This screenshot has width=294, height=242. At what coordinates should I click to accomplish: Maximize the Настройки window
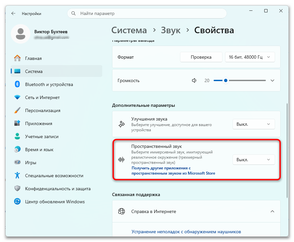(x=266, y=11)
